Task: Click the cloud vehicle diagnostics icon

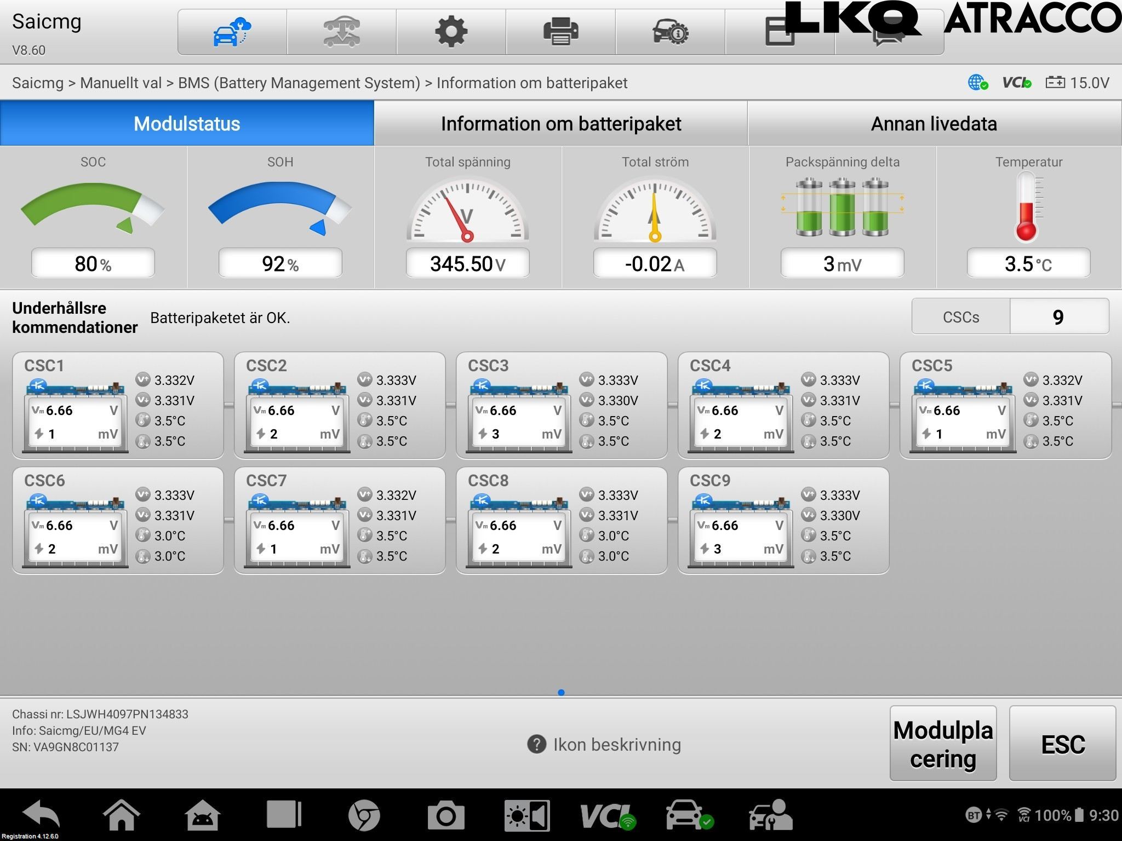Action: 232,32
